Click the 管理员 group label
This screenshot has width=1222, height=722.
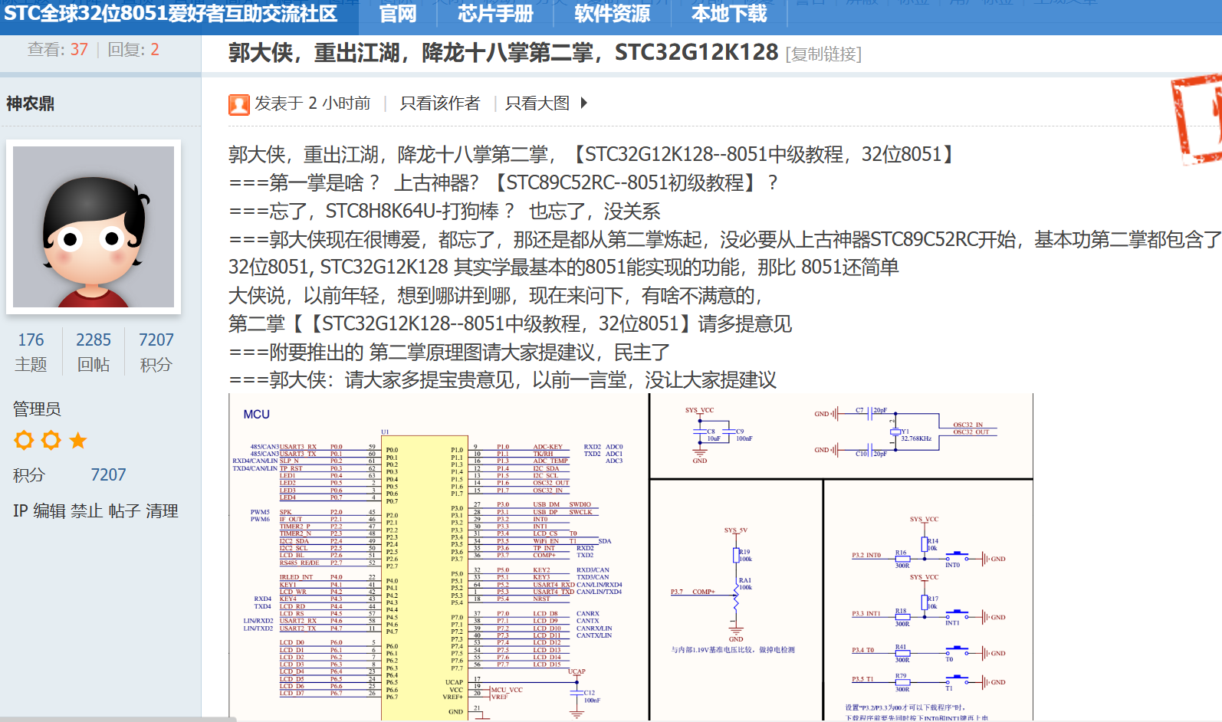click(x=37, y=409)
